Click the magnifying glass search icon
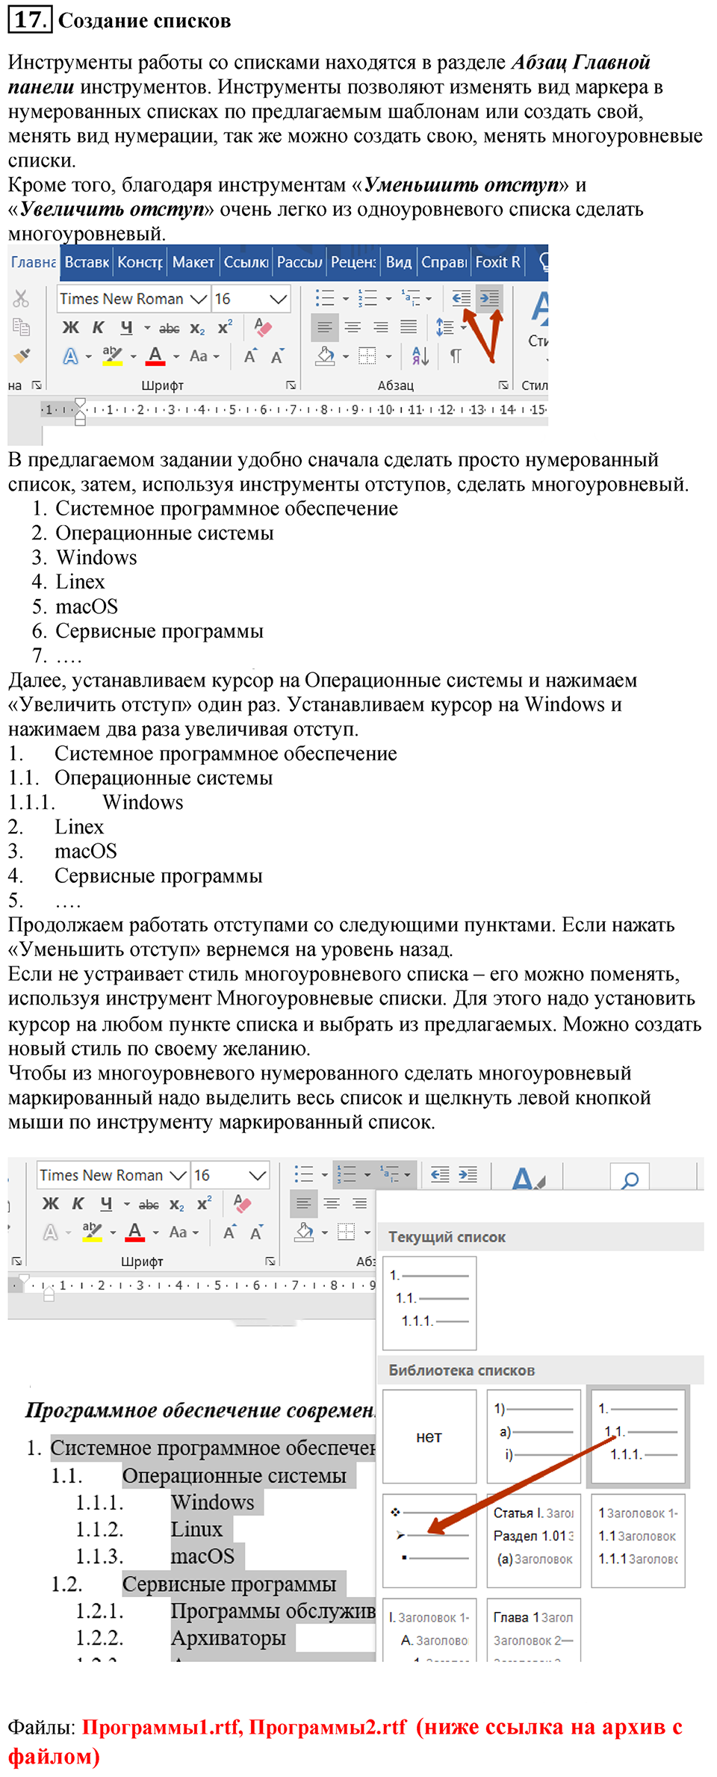The image size is (717, 1777). 630,1179
